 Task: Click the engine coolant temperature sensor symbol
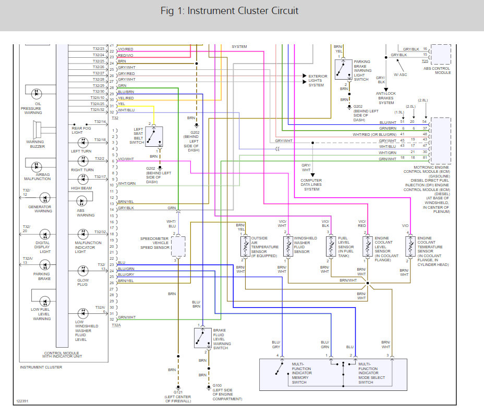(x=410, y=247)
